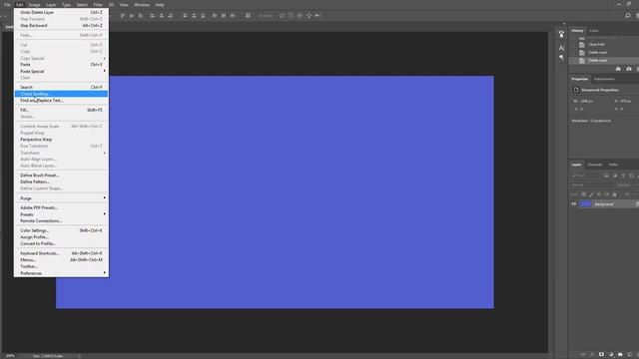639x359 pixels.
Task: Create new snapshot camera icon in History
Action: coord(629,69)
